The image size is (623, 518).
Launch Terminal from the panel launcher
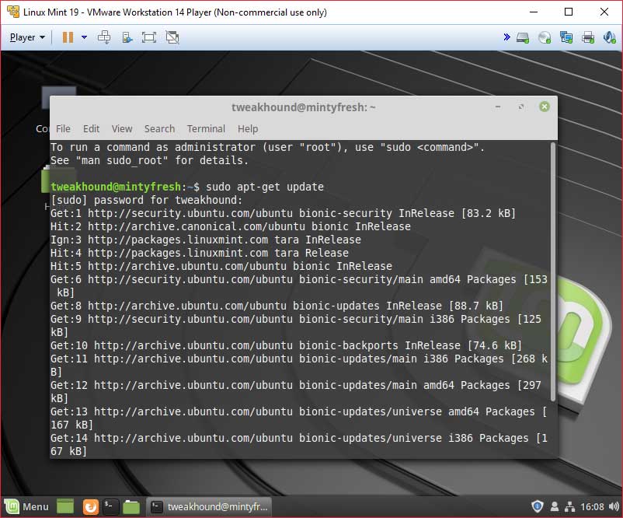(x=110, y=506)
